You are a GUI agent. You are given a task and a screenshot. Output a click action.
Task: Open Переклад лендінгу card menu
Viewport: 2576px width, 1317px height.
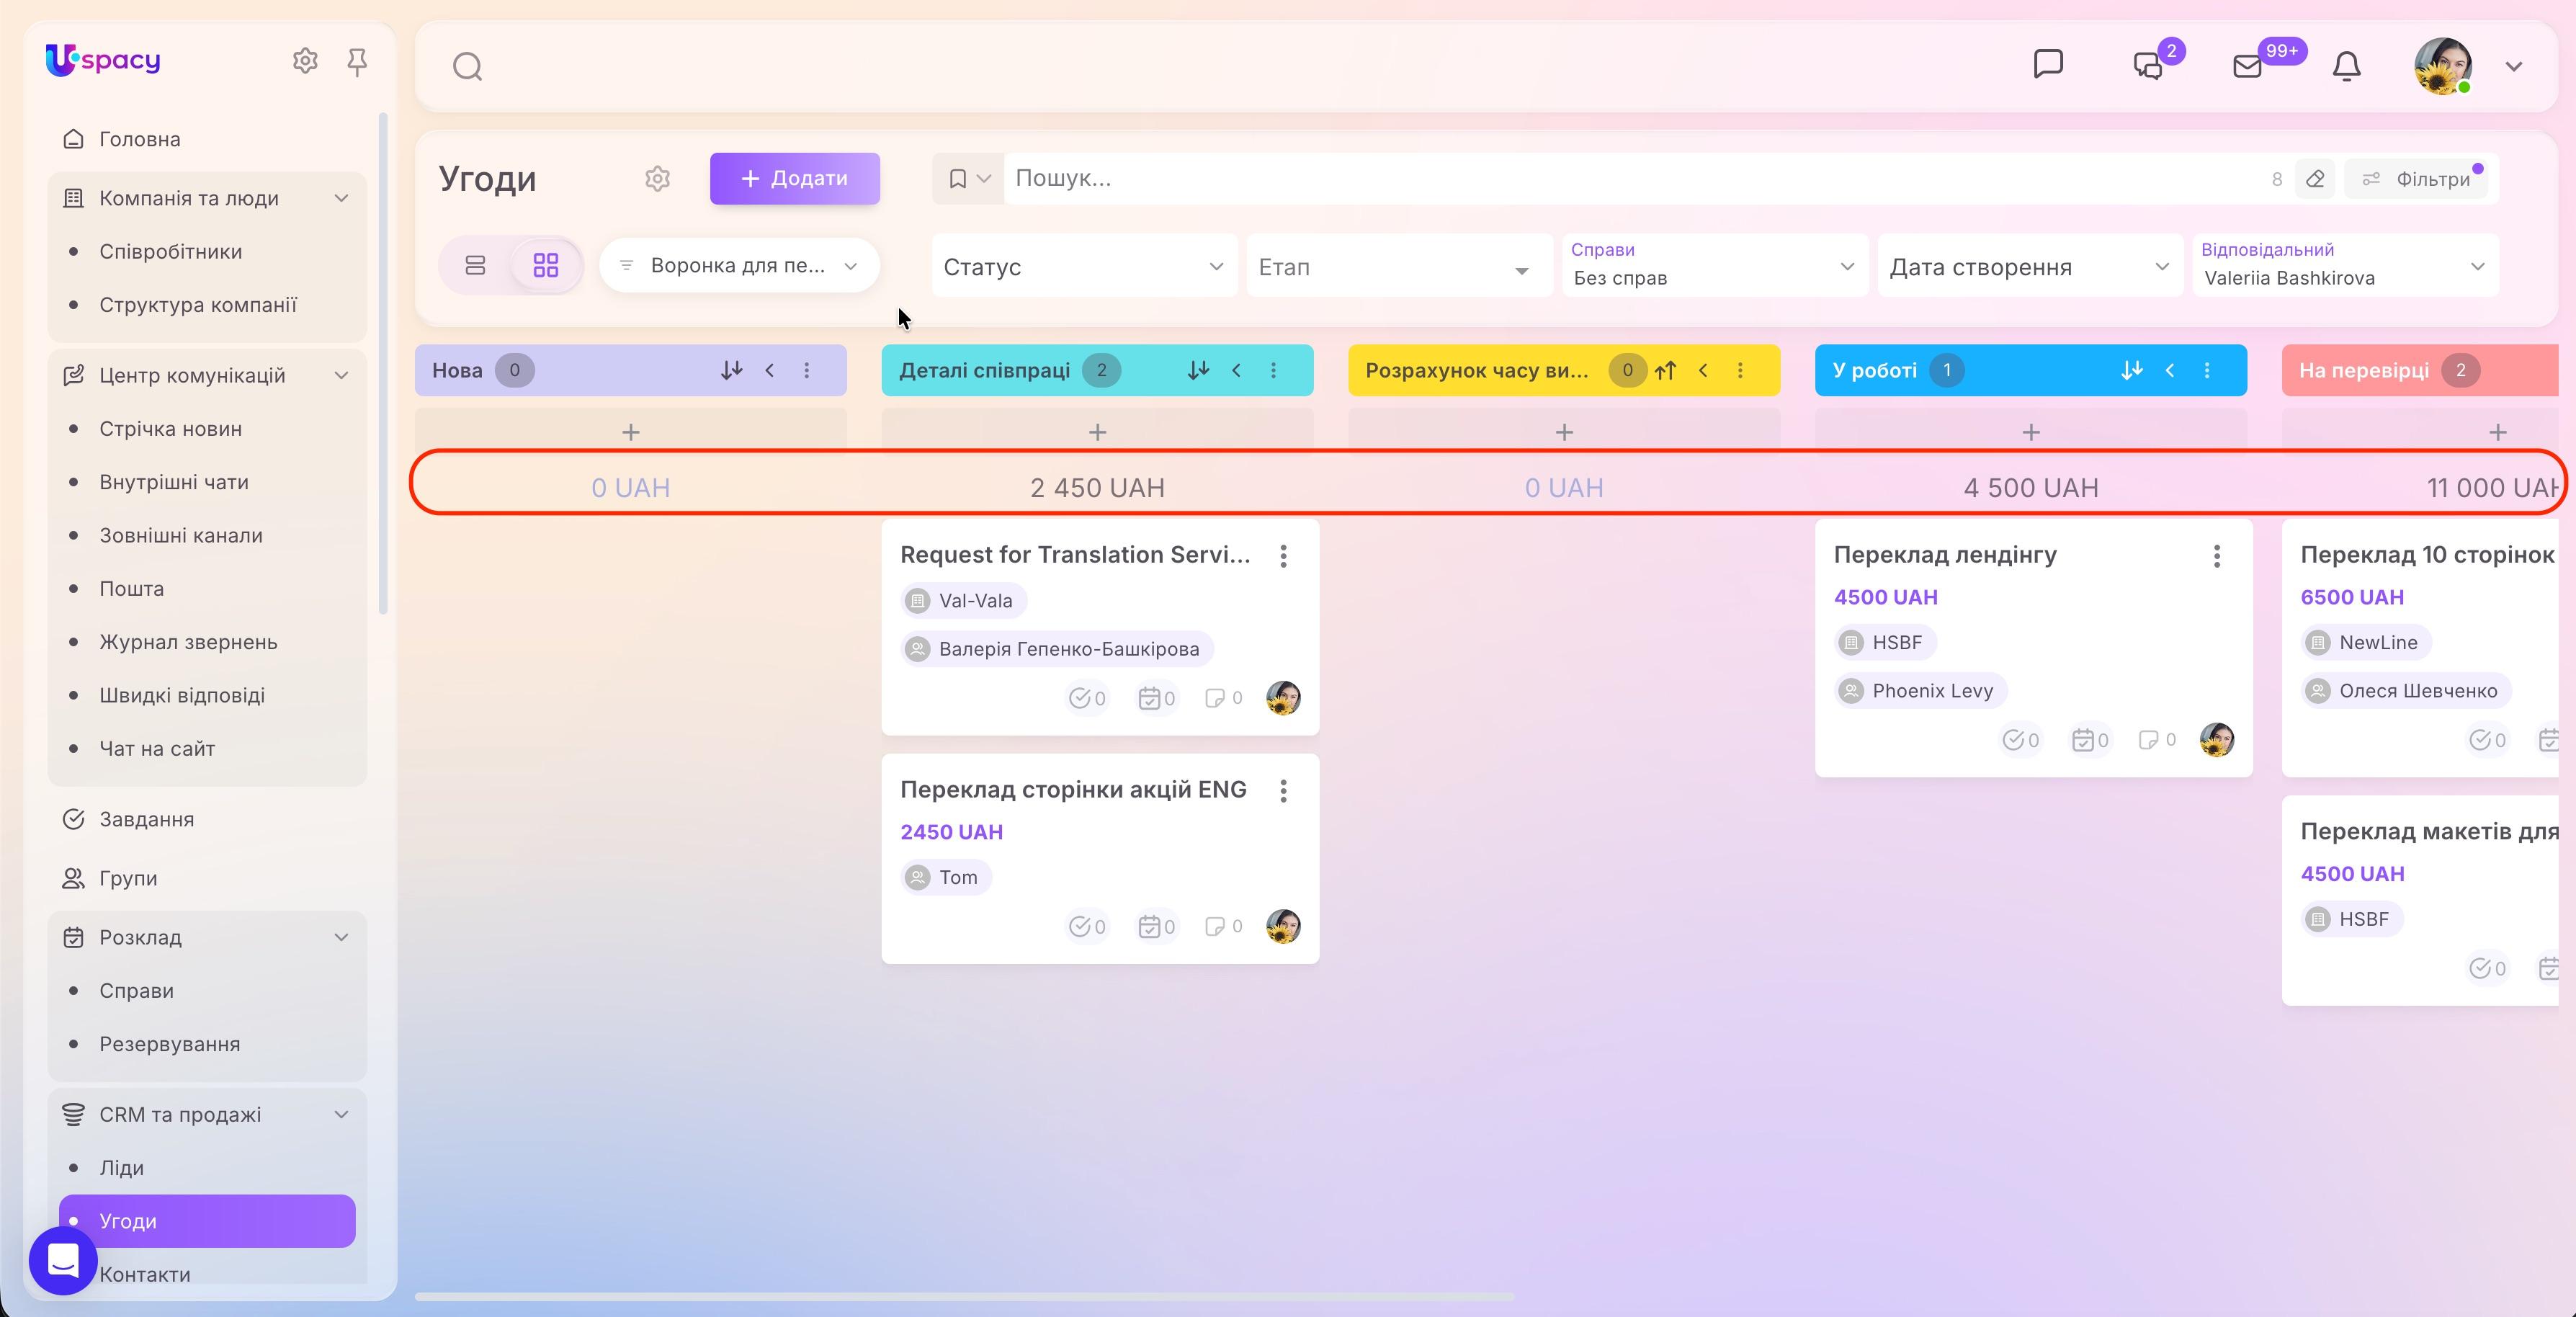pos(2217,556)
